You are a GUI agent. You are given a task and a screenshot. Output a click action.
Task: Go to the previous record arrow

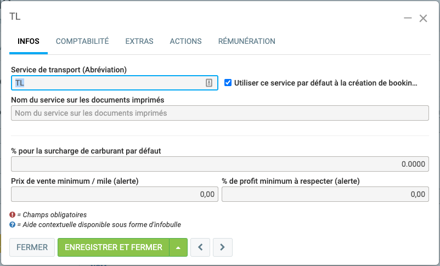(x=200, y=247)
